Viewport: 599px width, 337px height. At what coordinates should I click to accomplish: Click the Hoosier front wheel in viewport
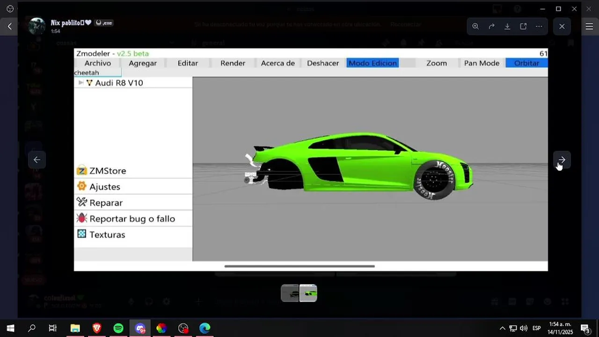click(x=434, y=180)
